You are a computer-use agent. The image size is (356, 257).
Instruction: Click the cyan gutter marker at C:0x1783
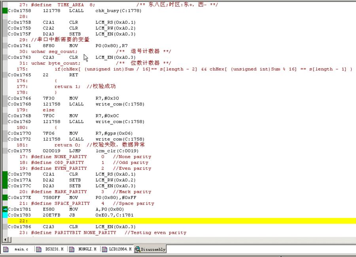pyautogui.click(x=5, y=215)
